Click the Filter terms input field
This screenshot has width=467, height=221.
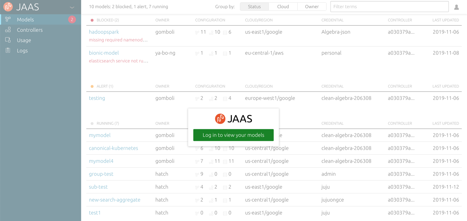coord(389,6)
